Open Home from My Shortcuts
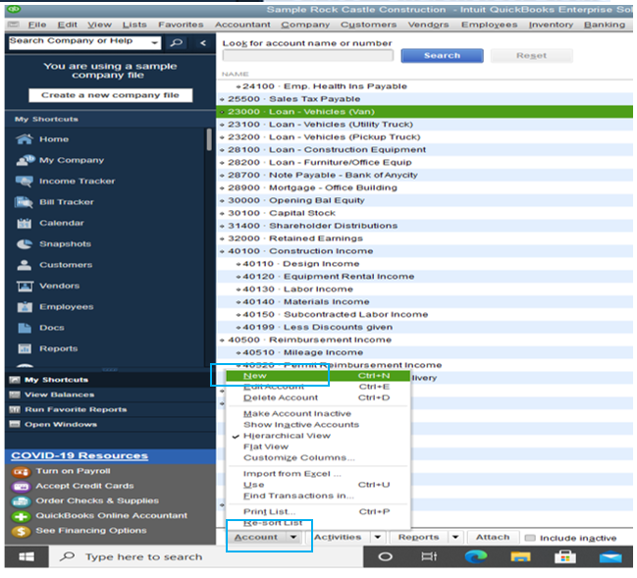This screenshot has width=637, height=578. (53, 139)
